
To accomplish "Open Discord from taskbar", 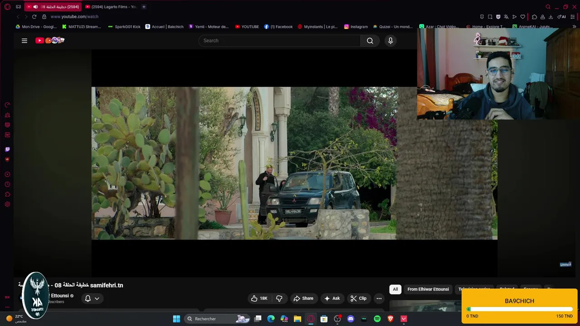I will point(350,319).
